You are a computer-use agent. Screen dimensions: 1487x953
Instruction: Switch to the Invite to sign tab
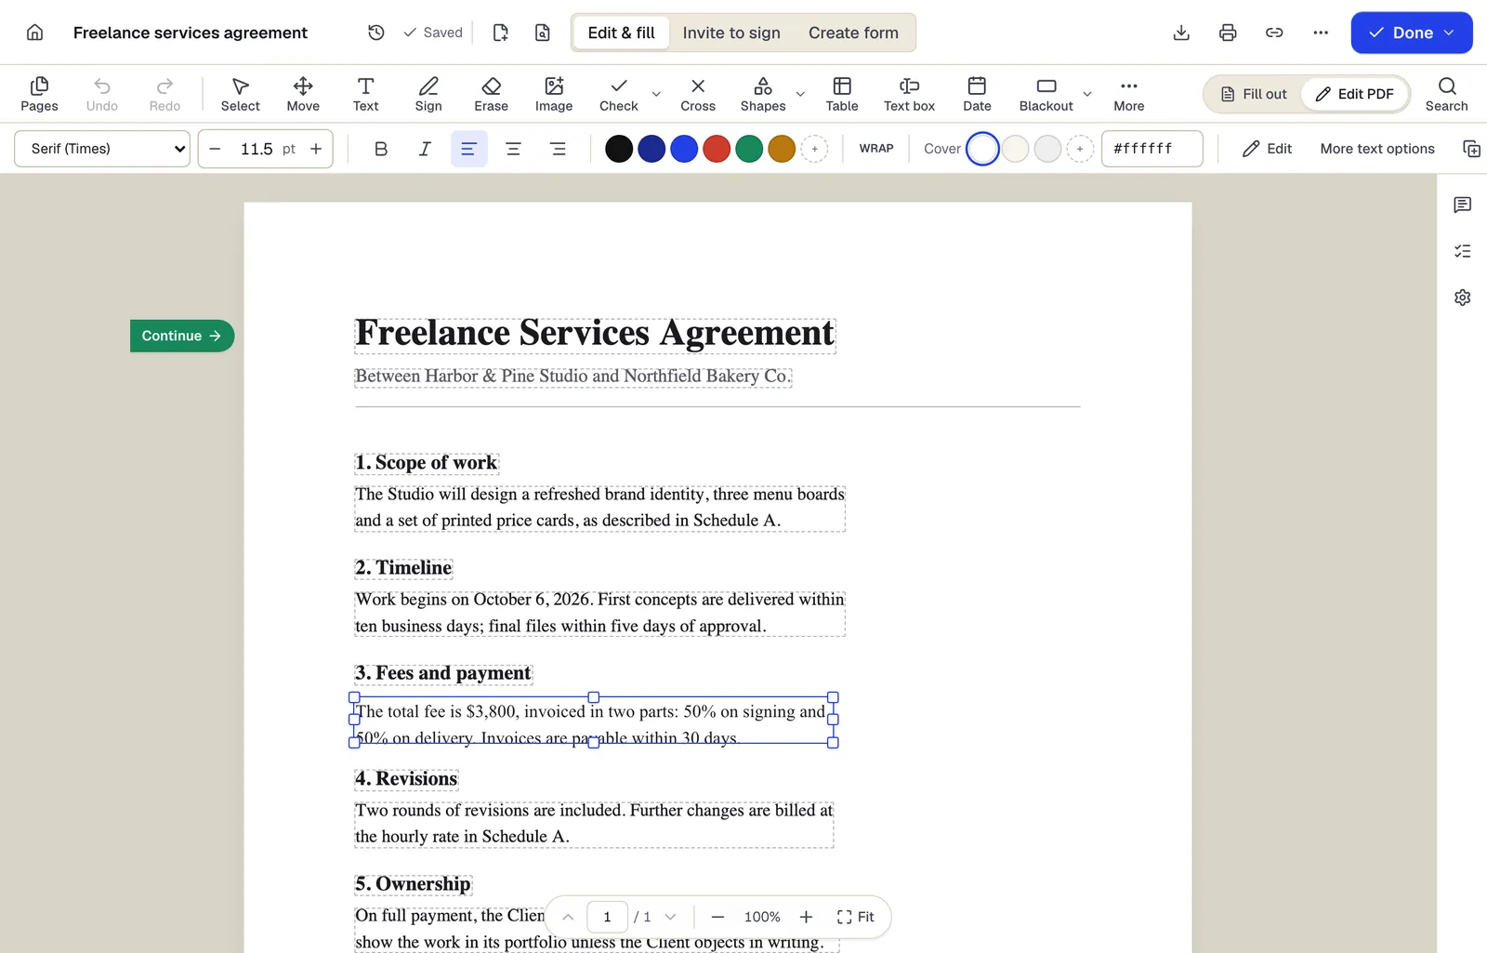[731, 33]
